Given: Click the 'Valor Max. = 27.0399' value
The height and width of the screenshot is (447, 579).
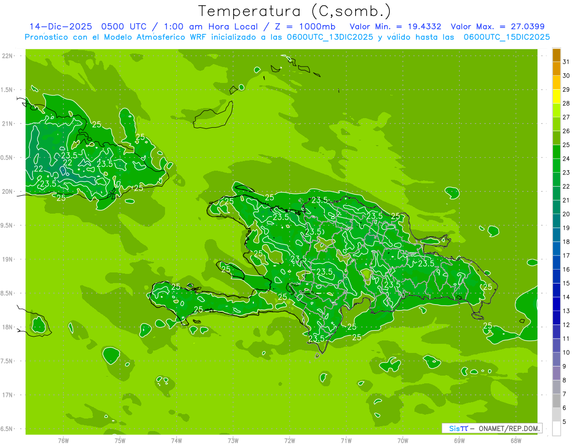Looking at the screenshot, I should tap(497, 27).
